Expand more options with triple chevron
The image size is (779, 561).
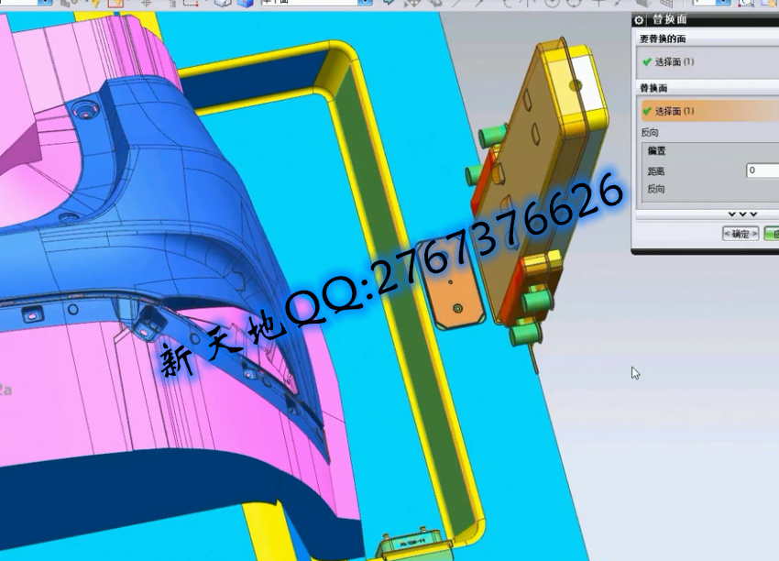tap(741, 214)
